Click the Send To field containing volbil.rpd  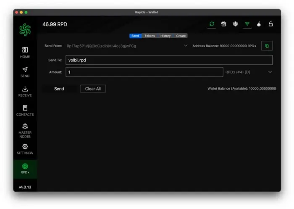click(169, 60)
